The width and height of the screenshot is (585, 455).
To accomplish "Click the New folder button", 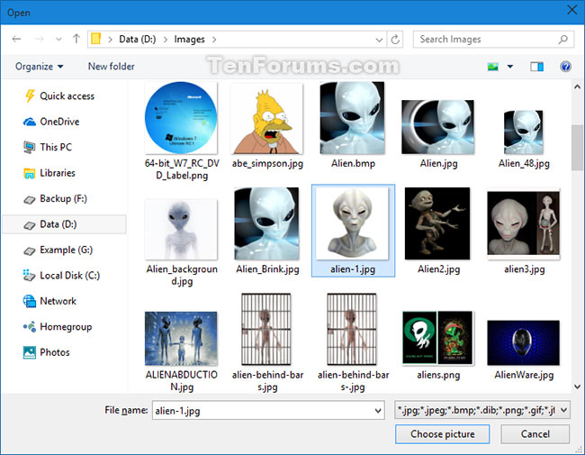I will click(x=112, y=67).
